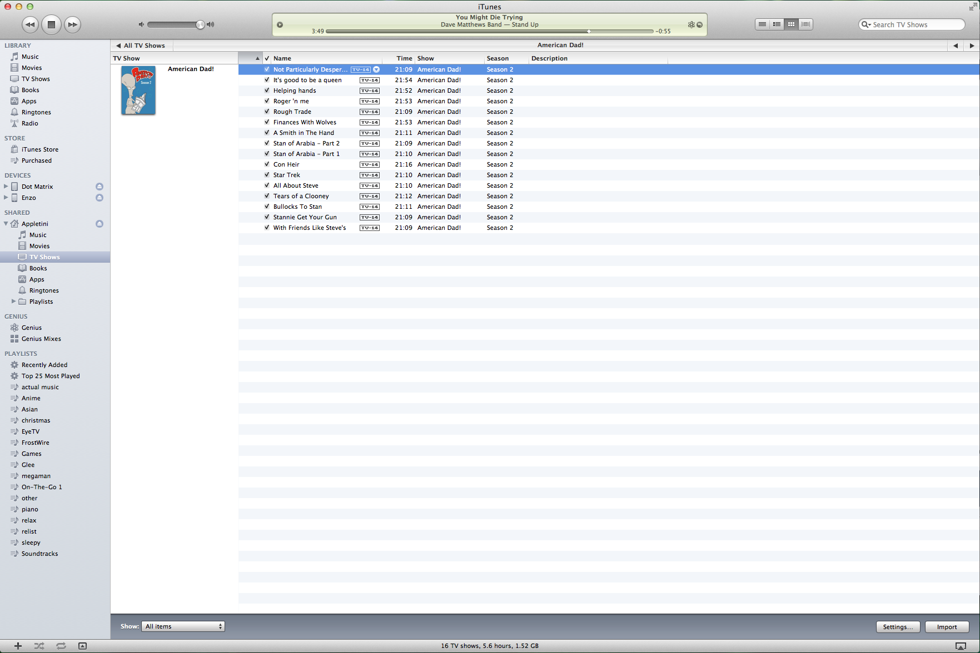
Task: Uncheck 'Finances With Wolves' episode
Action: point(267,122)
